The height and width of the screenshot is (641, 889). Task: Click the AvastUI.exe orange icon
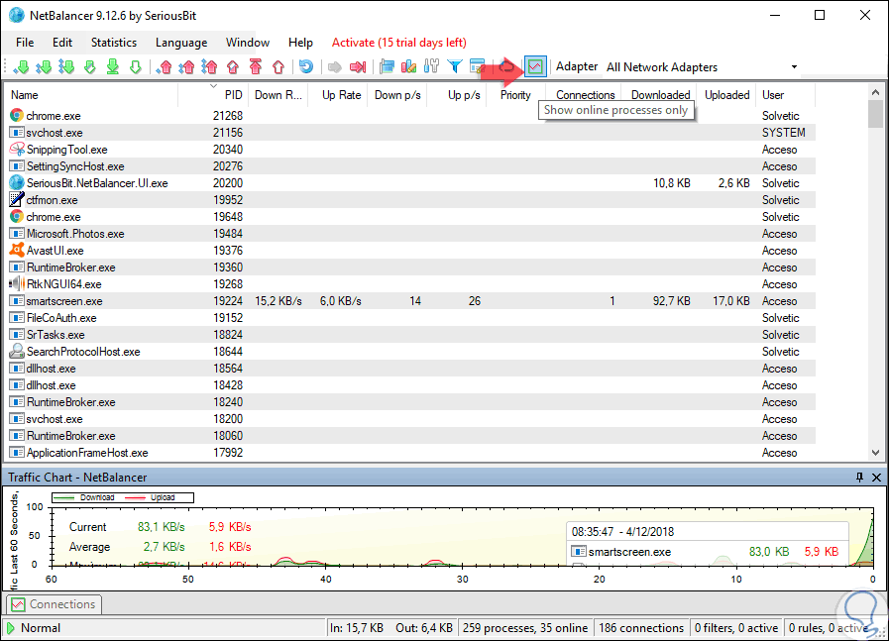17,250
